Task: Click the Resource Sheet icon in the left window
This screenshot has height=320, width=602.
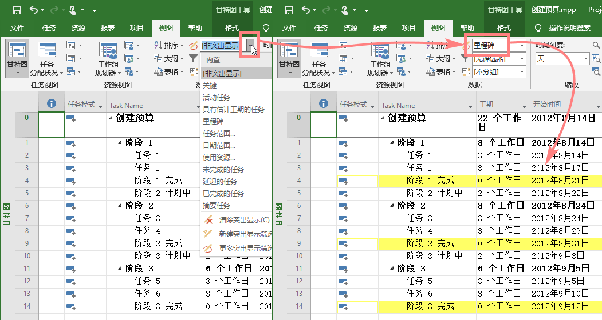Action: (129, 58)
